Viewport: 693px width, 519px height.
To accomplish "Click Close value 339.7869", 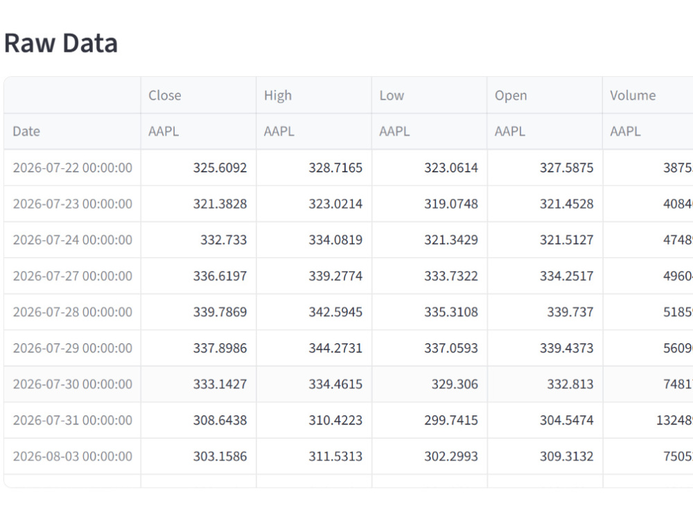I will 198,312.
